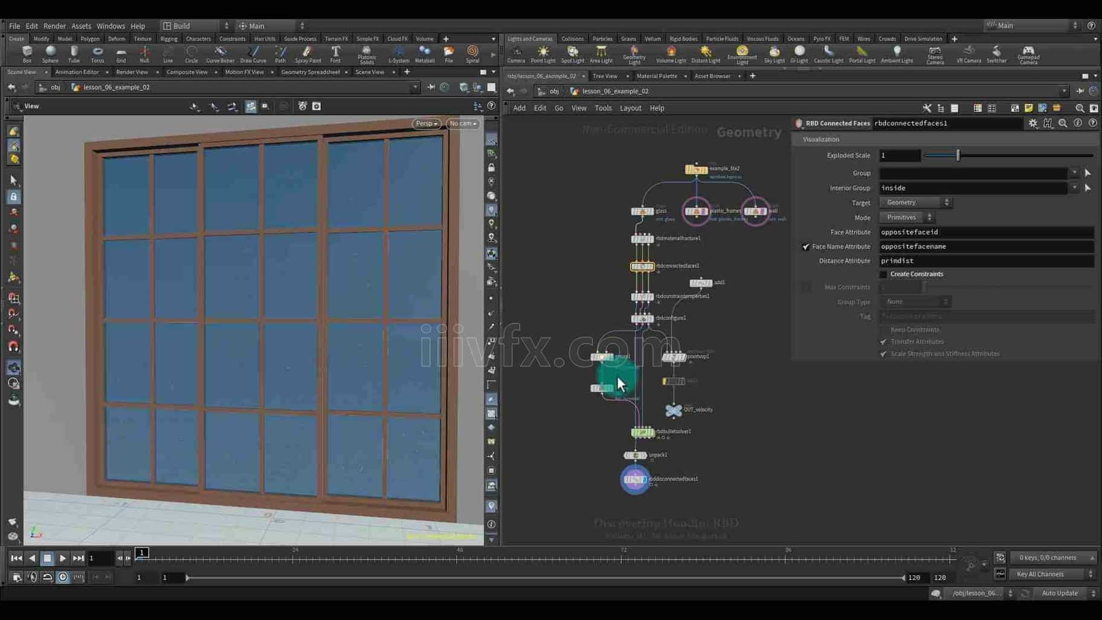Add a Portal Light from the shelf
The image size is (1102, 620).
tap(862, 54)
